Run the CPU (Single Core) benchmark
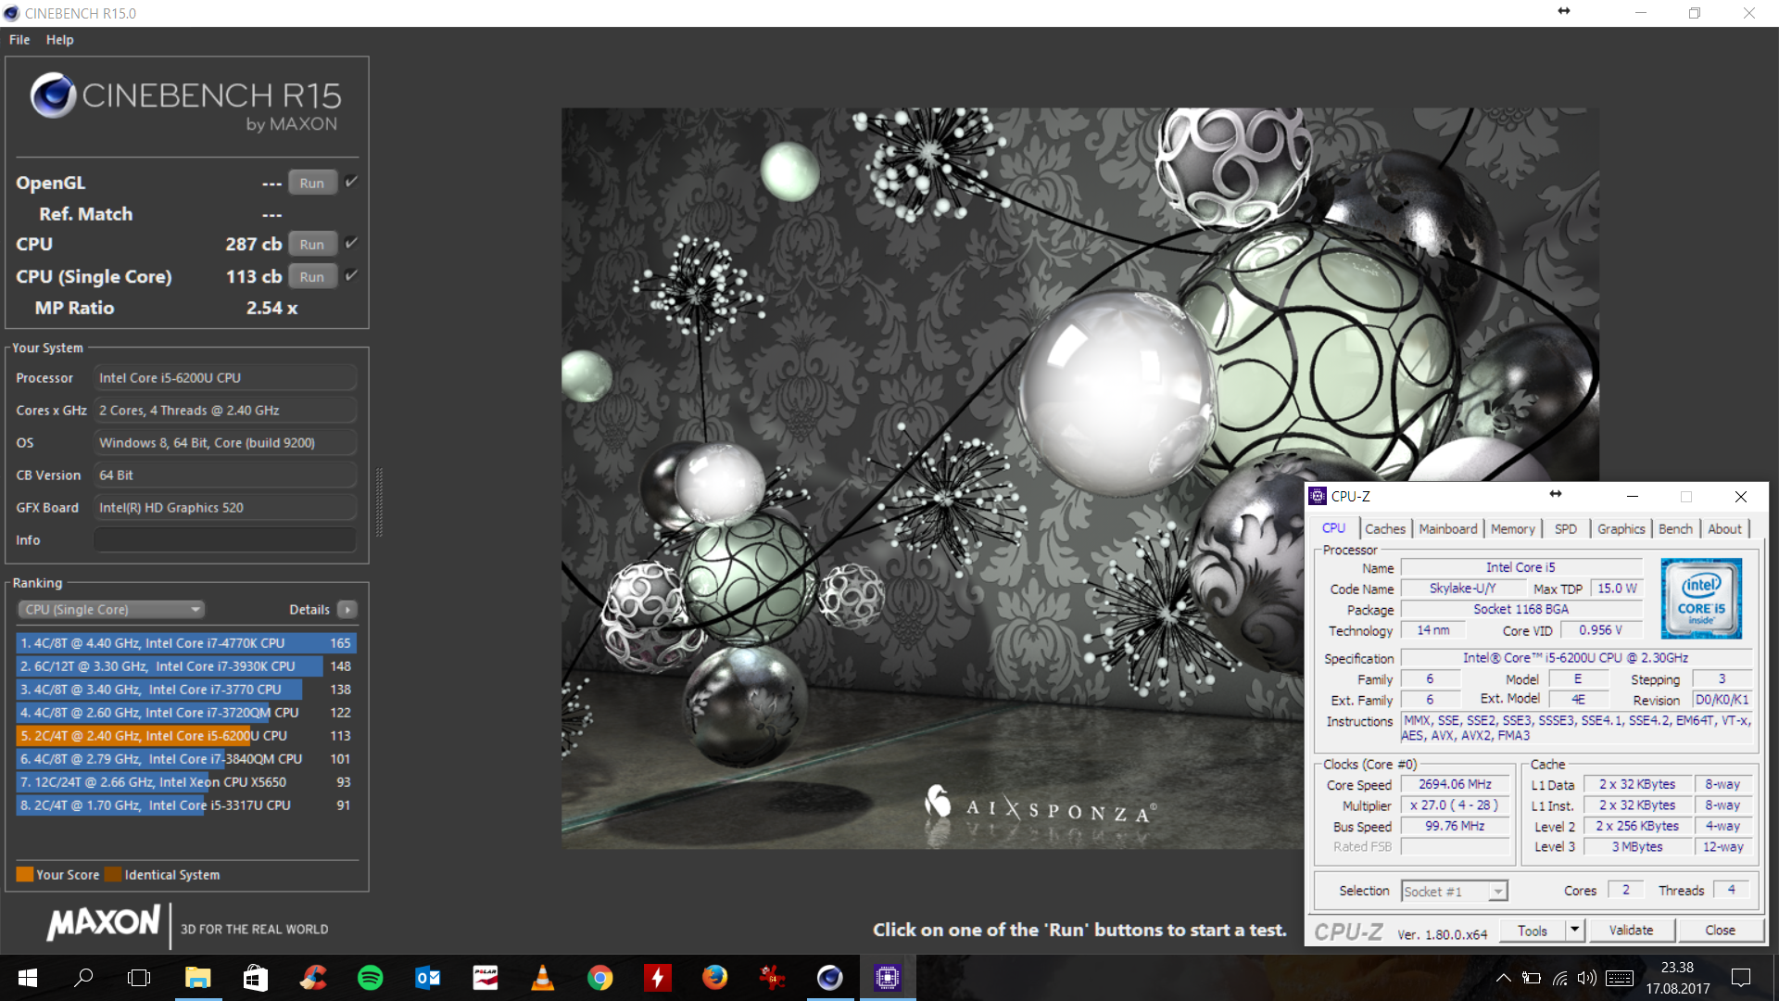The height and width of the screenshot is (1001, 1779). (x=312, y=276)
